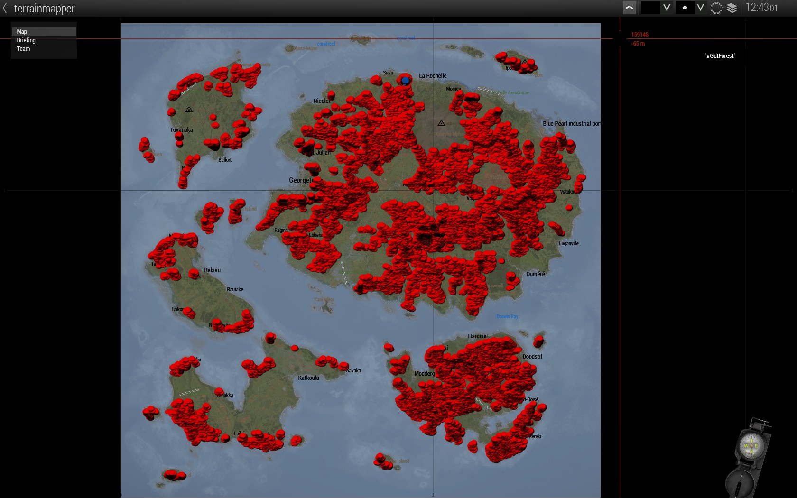
Task: Click the La Rochelle town label
Action: pos(433,76)
